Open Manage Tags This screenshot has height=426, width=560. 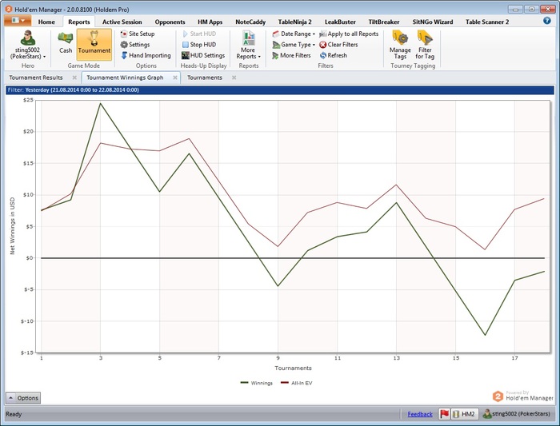tap(400, 45)
